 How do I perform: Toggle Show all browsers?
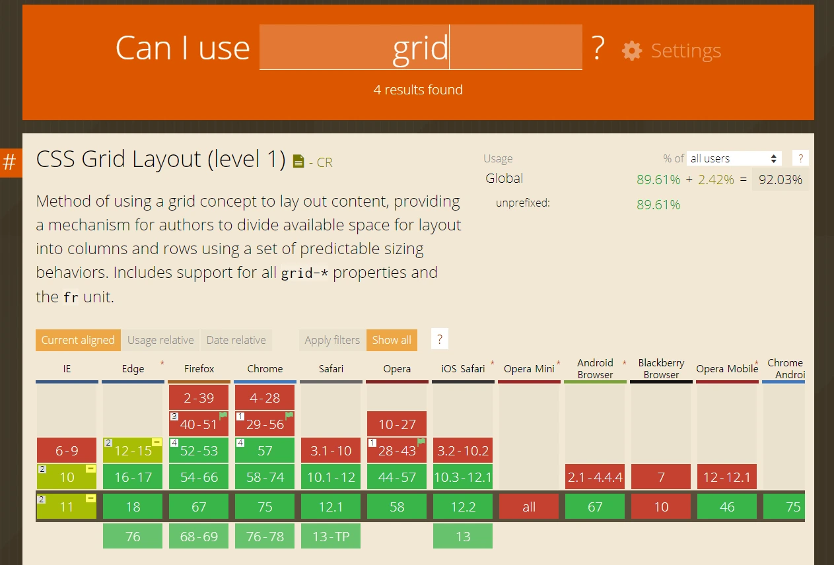coord(392,340)
